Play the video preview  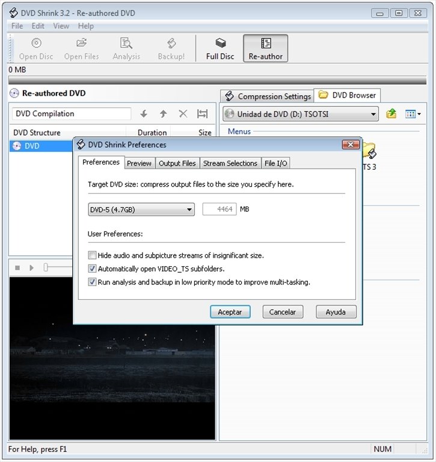coord(31,268)
